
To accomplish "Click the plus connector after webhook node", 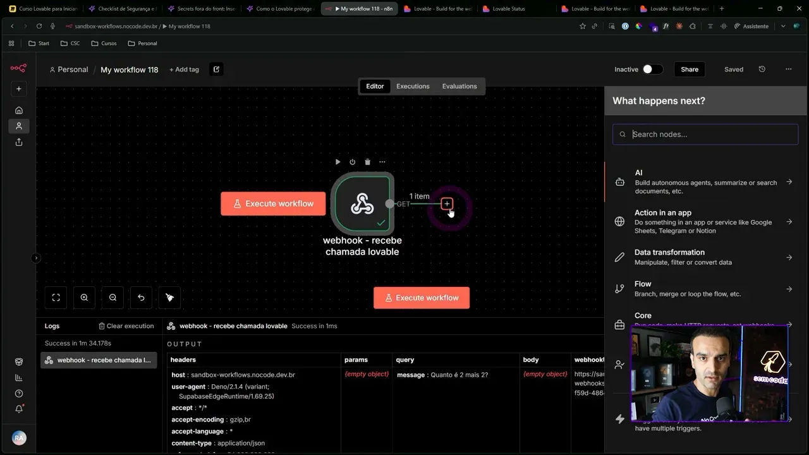I will 447,203.
